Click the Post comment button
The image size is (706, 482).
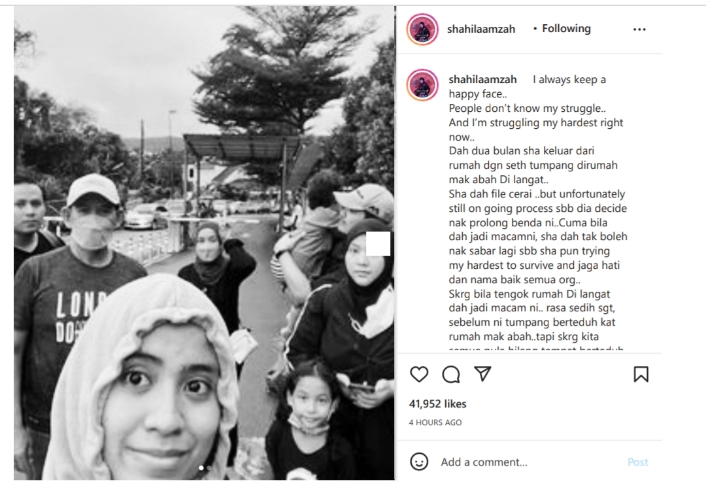(x=637, y=462)
